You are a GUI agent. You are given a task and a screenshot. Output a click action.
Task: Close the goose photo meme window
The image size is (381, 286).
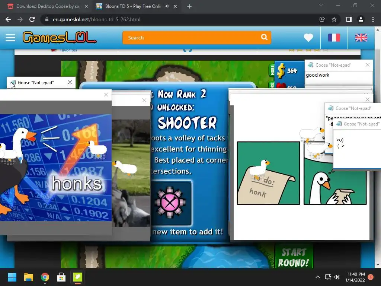coord(144,100)
